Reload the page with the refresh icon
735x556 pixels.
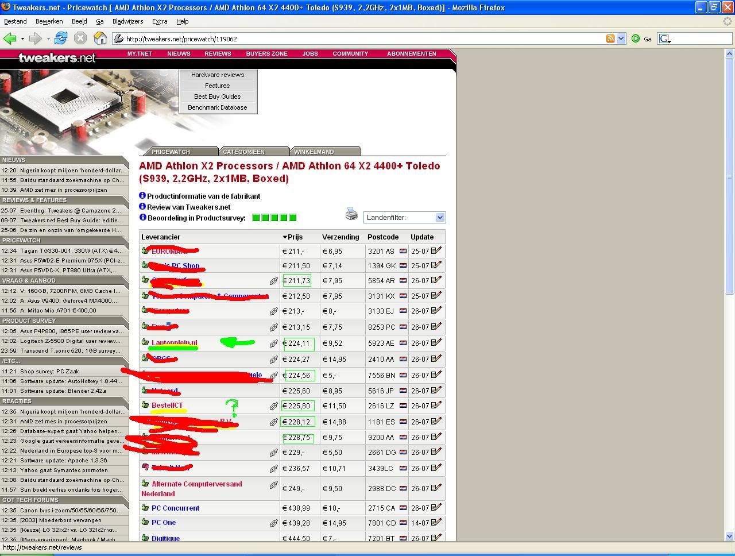[61, 38]
